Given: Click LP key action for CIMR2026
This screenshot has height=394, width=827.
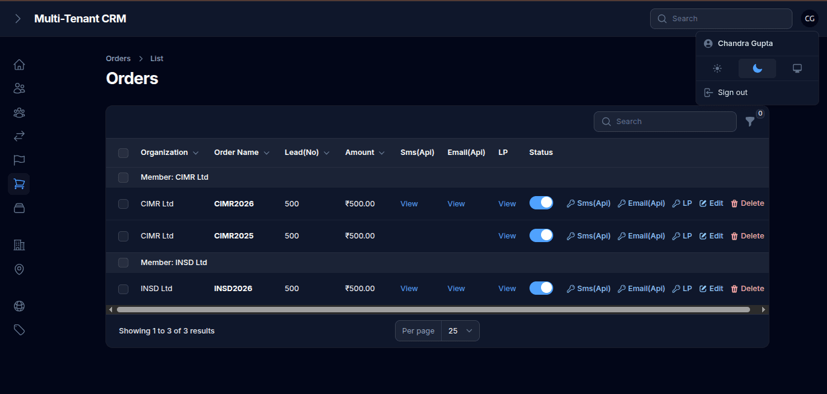Looking at the screenshot, I should pyautogui.click(x=682, y=203).
